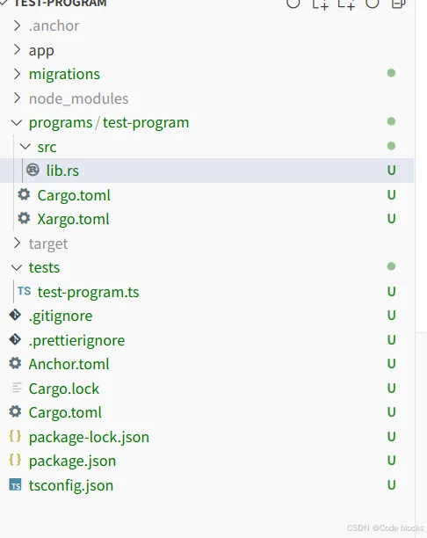The width and height of the screenshot is (427, 538).
Task: Click the TS icon of test-program.ts
Action: [24, 291]
